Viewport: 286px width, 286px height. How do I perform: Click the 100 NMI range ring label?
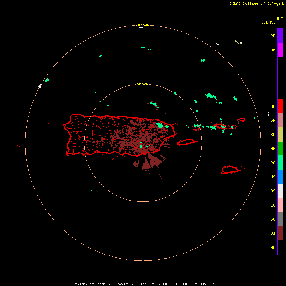tap(143, 25)
